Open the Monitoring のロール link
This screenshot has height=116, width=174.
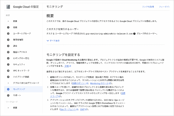(x=99, y=83)
